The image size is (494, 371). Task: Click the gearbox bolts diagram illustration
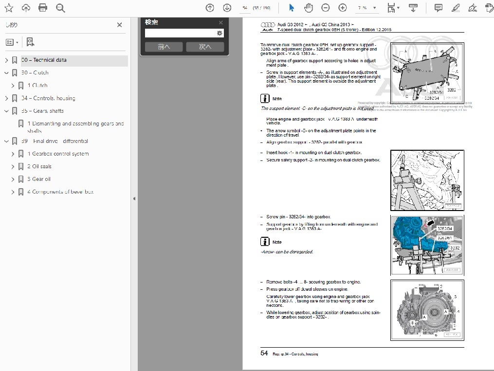coord(427,310)
